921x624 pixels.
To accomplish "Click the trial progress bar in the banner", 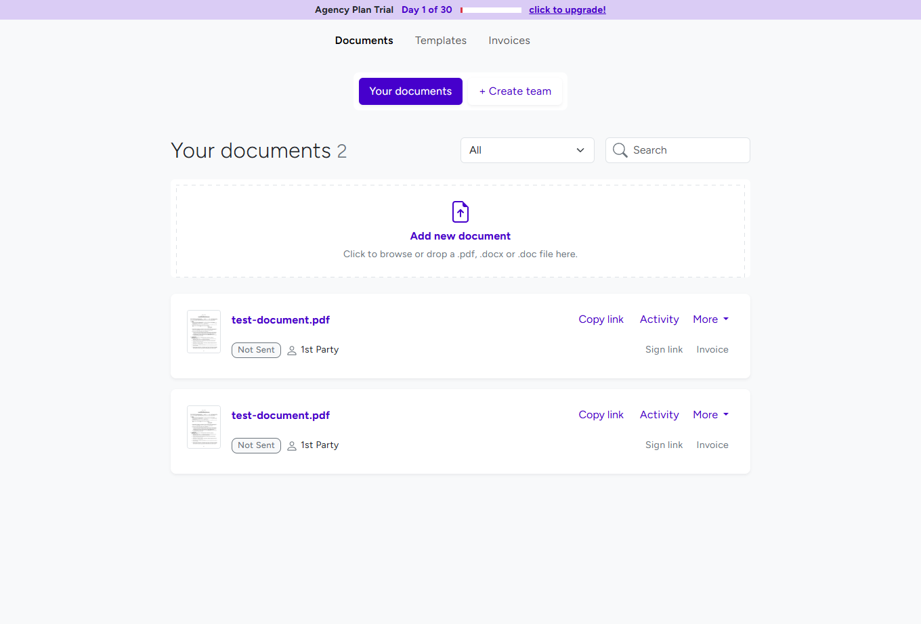I will [x=490, y=9].
